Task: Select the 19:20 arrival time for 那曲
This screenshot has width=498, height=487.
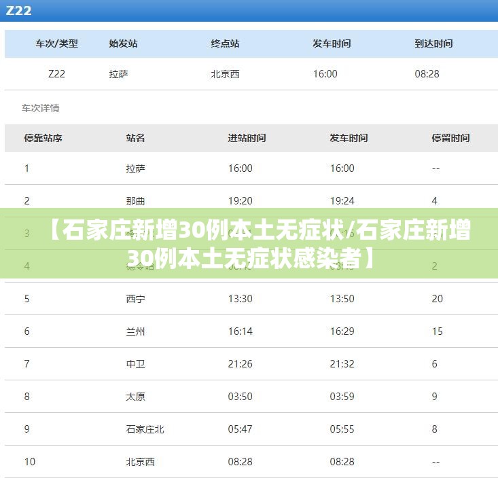Action: click(241, 201)
